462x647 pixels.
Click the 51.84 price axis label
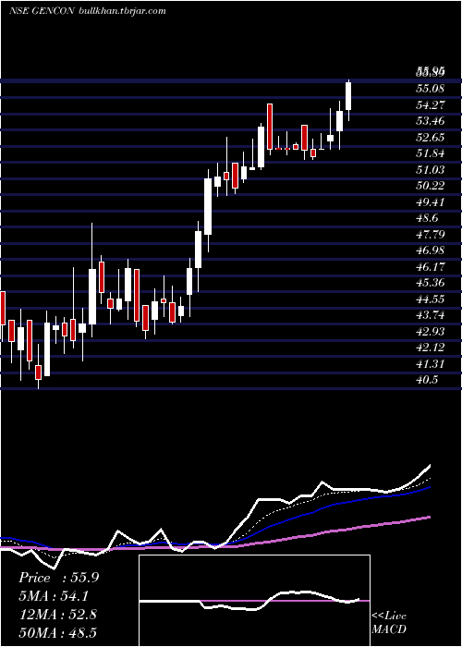tap(430, 153)
